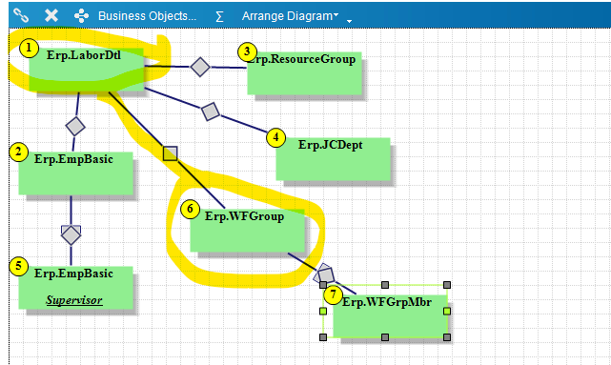This screenshot has height=365, width=611.
Task: Open the Business Objects... toolbar item
Action: pyautogui.click(x=147, y=16)
